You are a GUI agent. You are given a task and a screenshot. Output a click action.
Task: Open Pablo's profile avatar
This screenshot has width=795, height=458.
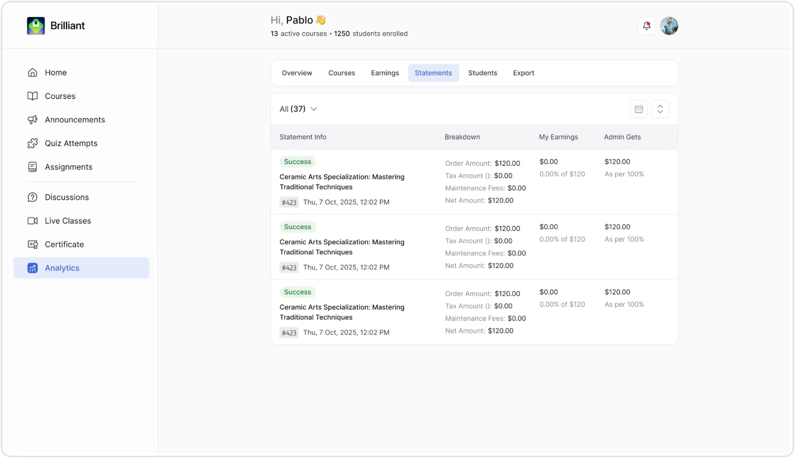tap(669, 26)
